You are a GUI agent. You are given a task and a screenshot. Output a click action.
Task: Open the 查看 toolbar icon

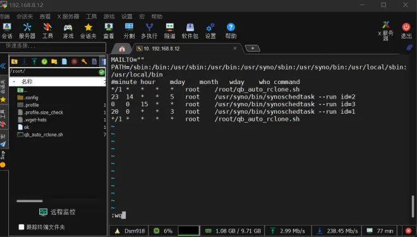[x=109, y=31]
